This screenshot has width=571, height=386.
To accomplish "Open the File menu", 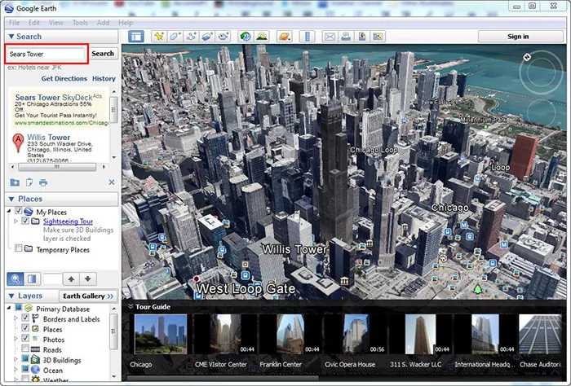I will [x=14, y=23].
